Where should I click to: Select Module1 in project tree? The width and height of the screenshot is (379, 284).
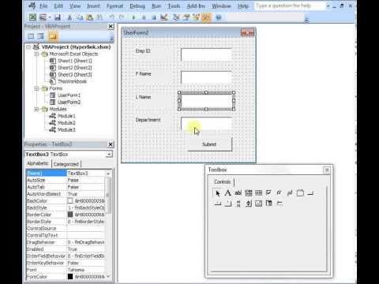66,116
